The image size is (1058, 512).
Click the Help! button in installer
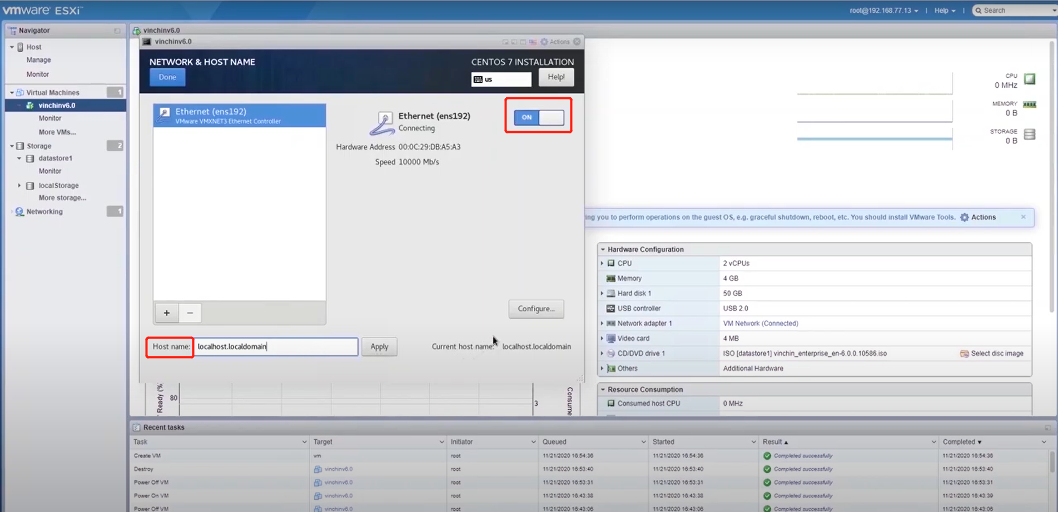[556, 77]
